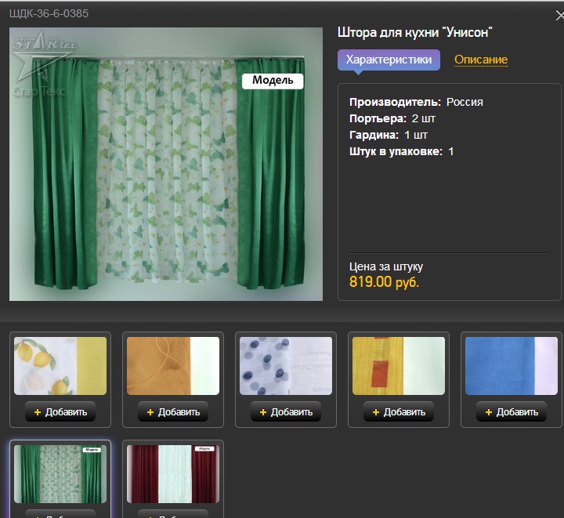Select the blue polka dot fabric thumbnail
Image resolution: width=564 pixels, height=518 pixels.
click(286, 366)
